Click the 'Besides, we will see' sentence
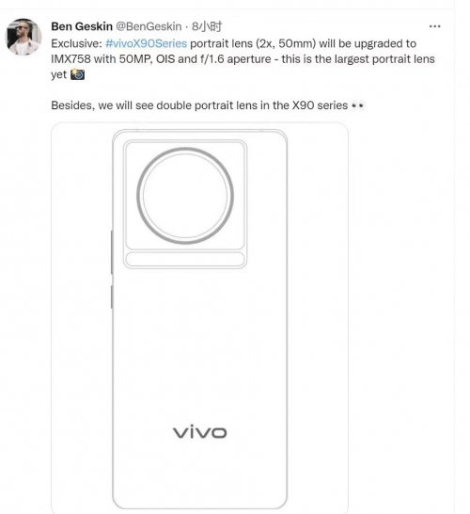The image size is (470, 514). 208,105
